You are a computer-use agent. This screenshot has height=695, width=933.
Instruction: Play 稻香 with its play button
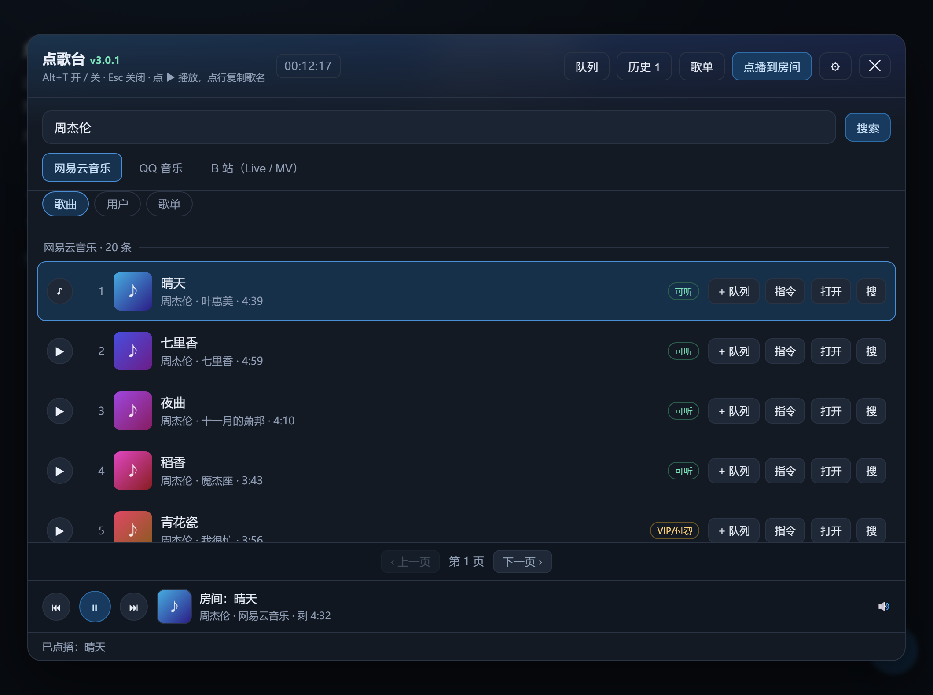[60, 471]
